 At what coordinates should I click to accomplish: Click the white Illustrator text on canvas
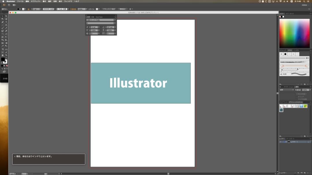(138, 83)
